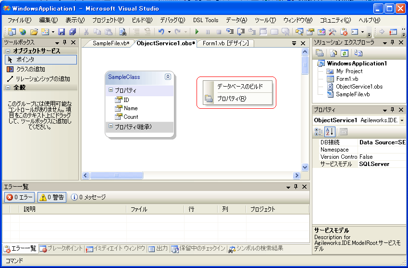Open the DSL Tools menu
Screen dimensions: 408x268
[x=206, y=20]
